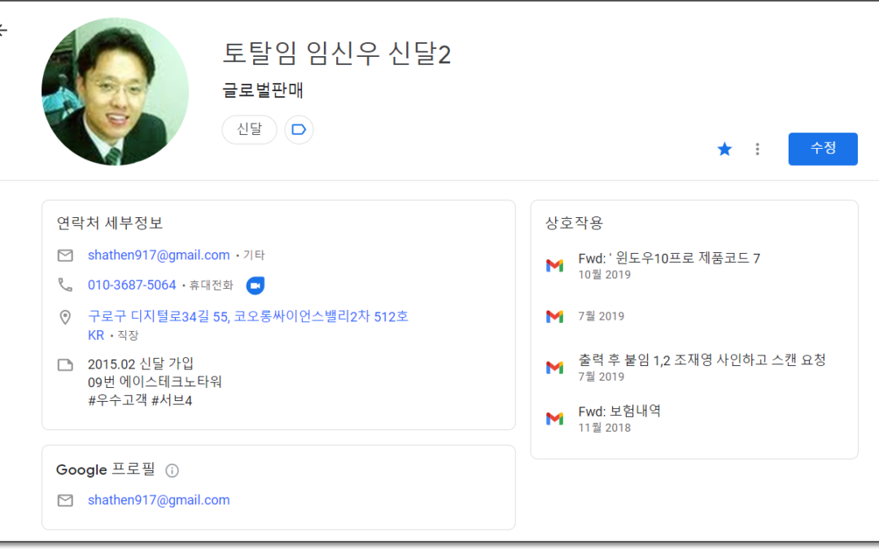Click the email envelope icon in contact details

click(65, 255)
